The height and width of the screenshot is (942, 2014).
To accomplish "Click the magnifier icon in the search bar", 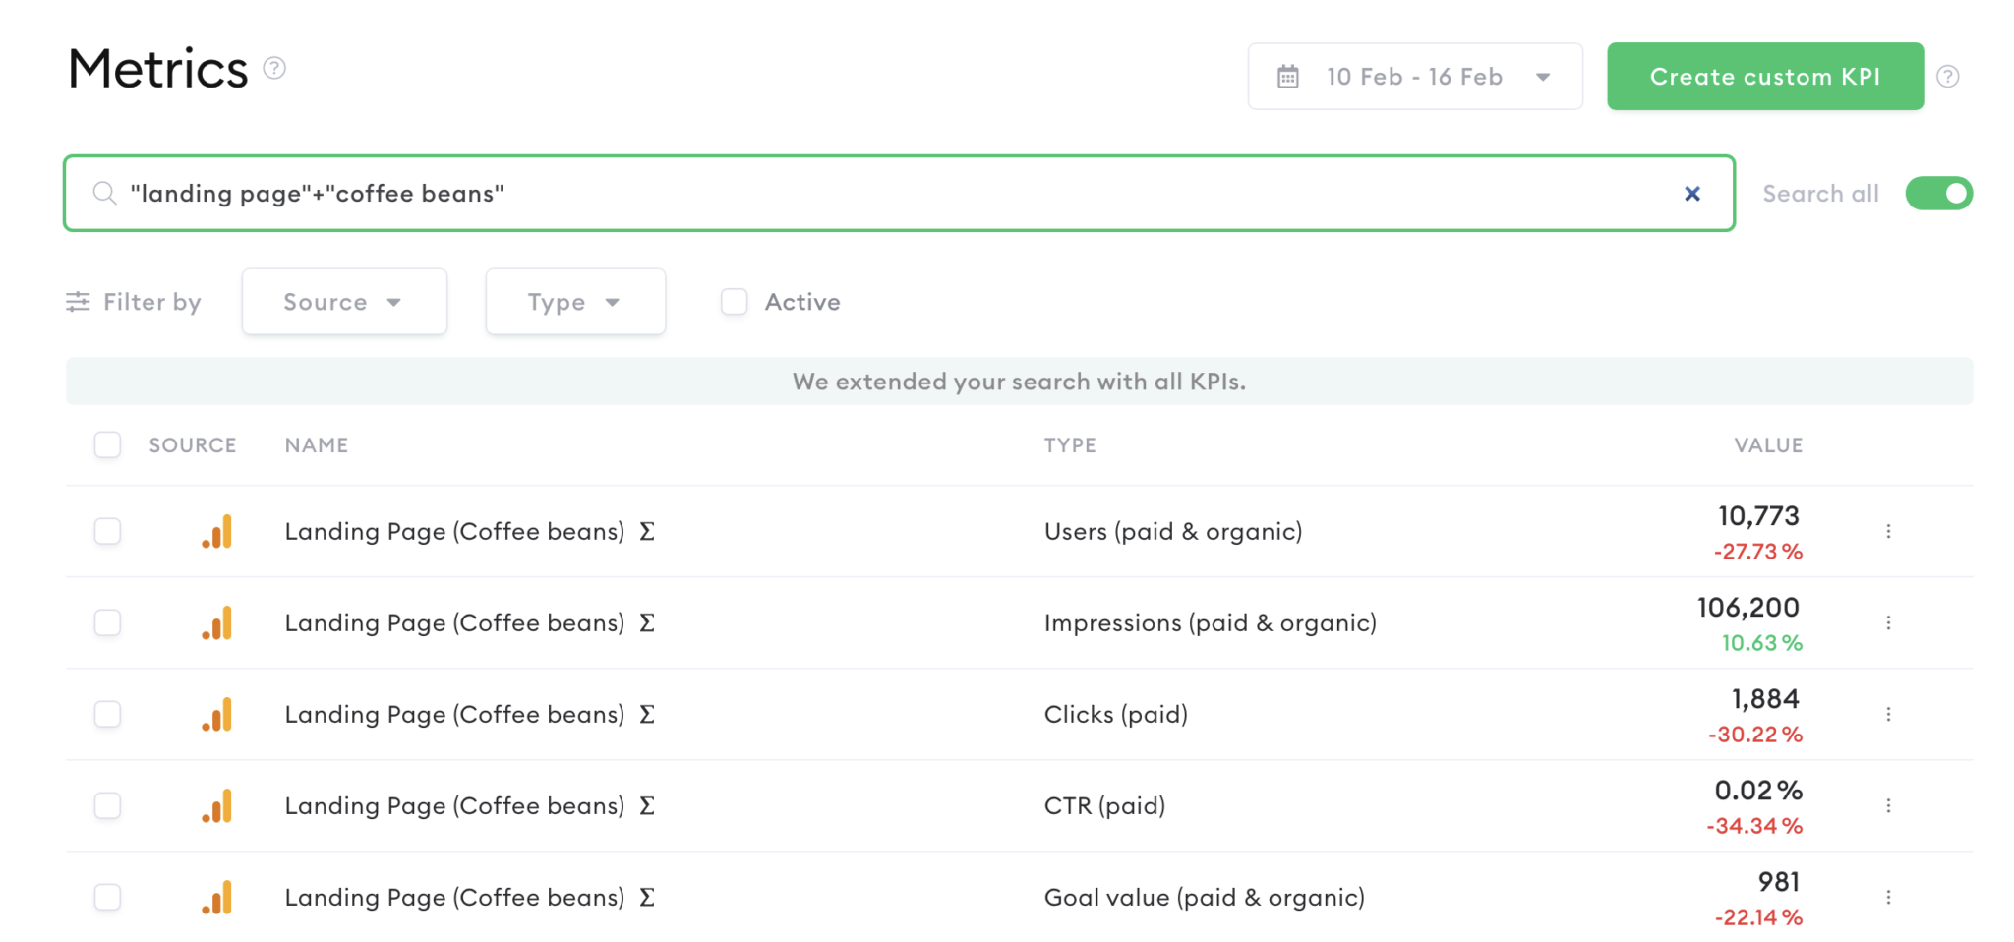I will pyautogui.click(x=104, y=193).
